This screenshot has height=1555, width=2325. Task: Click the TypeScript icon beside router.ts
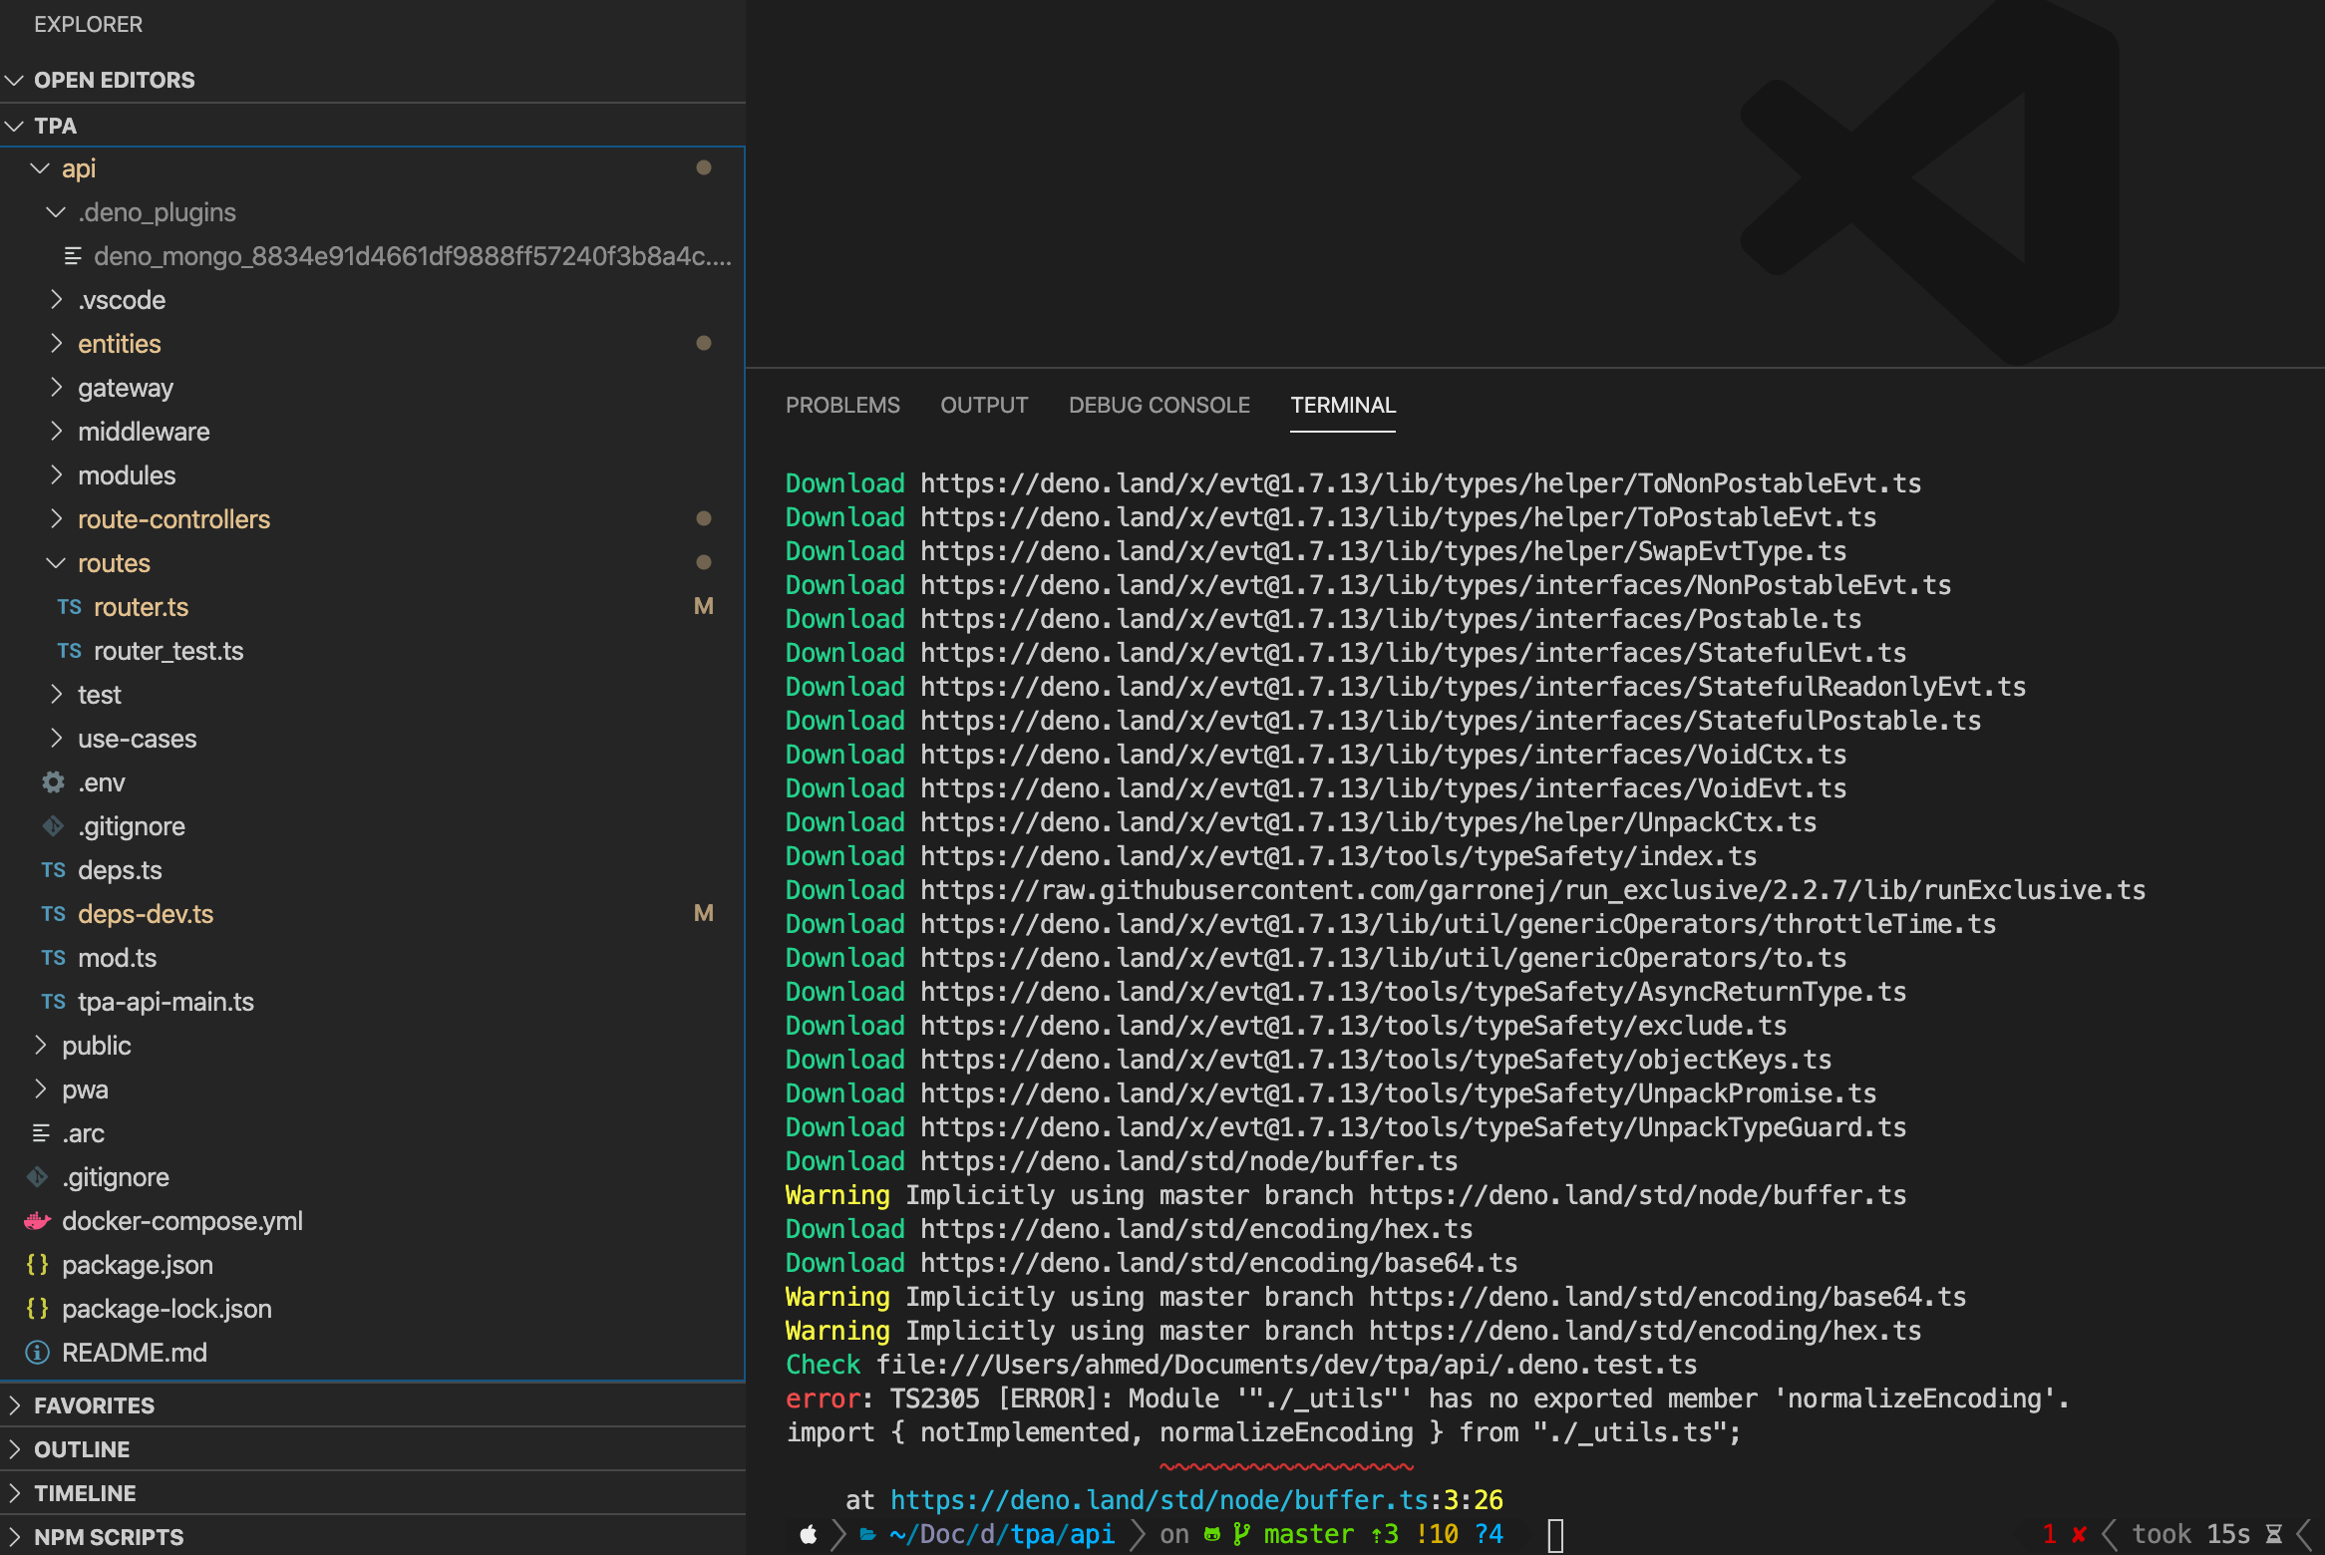point(69,607)
